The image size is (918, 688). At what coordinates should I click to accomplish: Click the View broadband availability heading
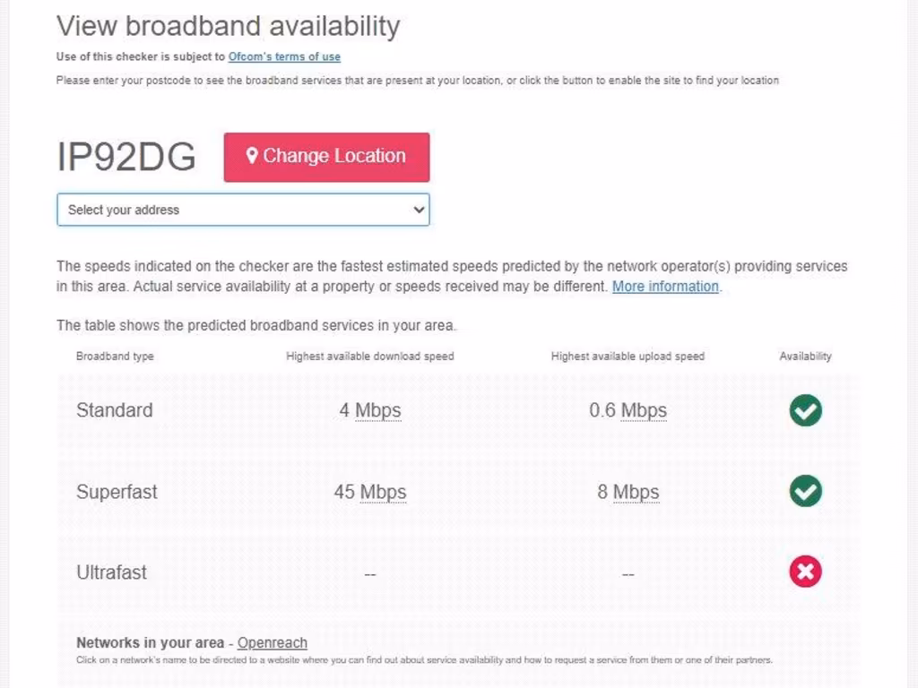(x=228, y=26)
